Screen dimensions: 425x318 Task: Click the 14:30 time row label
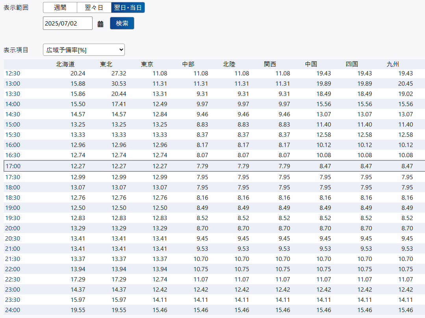coord(13,114)
